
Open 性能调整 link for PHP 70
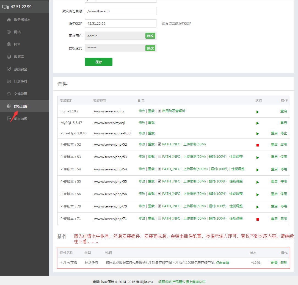coord(236,206)
